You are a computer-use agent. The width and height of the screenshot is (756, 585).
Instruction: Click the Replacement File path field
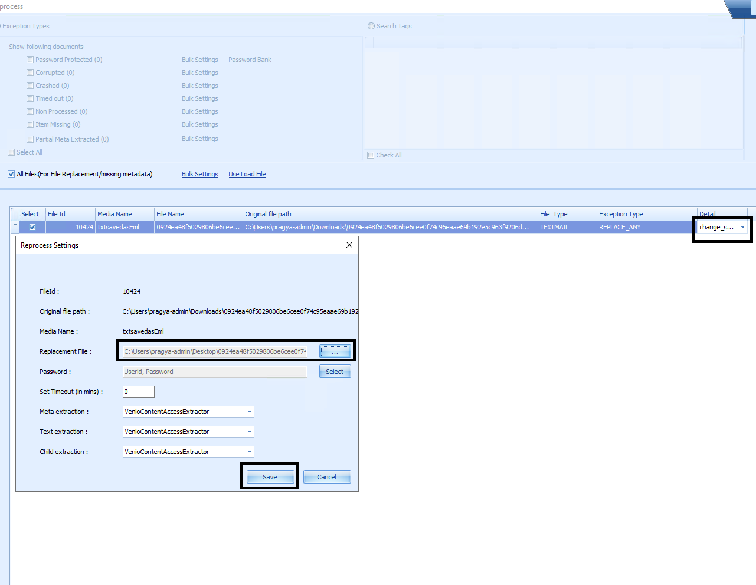215,351
